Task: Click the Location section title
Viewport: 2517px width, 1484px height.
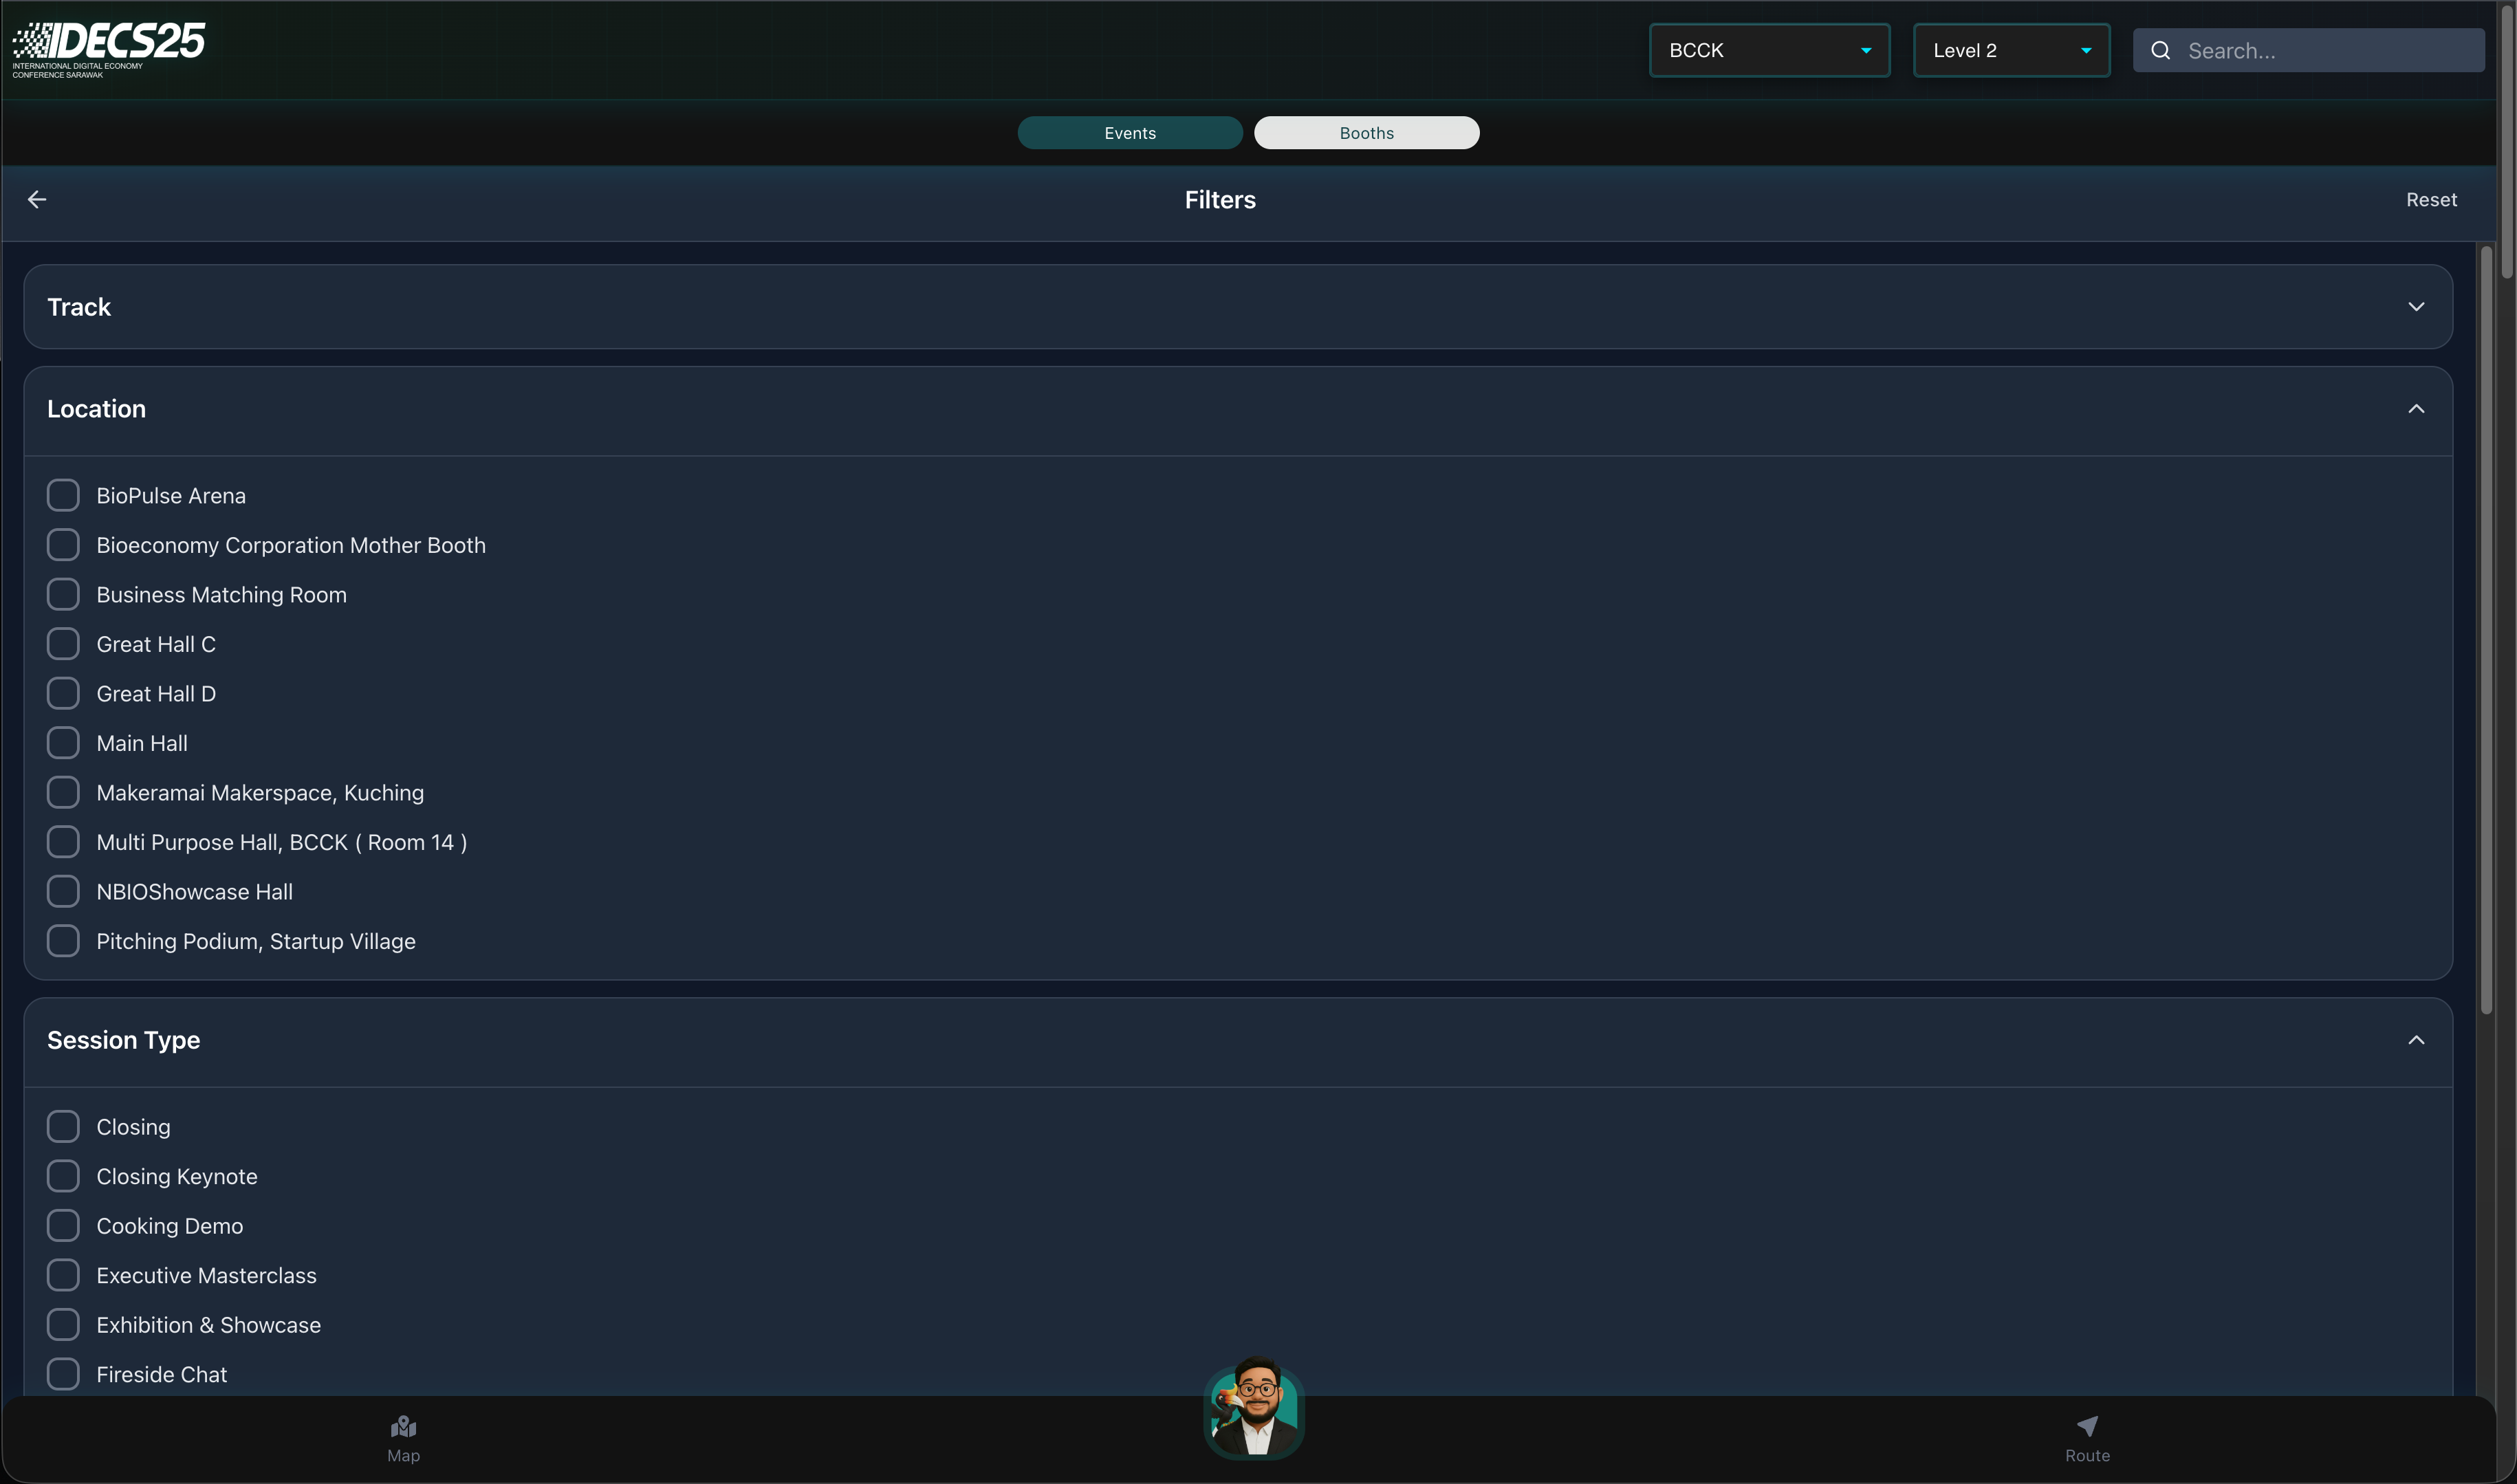Action: point(96,409)
